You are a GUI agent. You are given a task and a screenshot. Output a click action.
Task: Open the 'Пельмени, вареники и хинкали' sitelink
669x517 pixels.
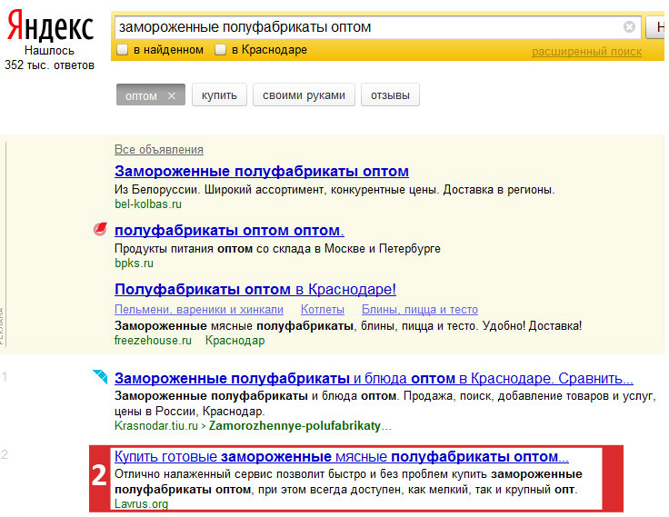pyautogui.click(x=199, y=309)
